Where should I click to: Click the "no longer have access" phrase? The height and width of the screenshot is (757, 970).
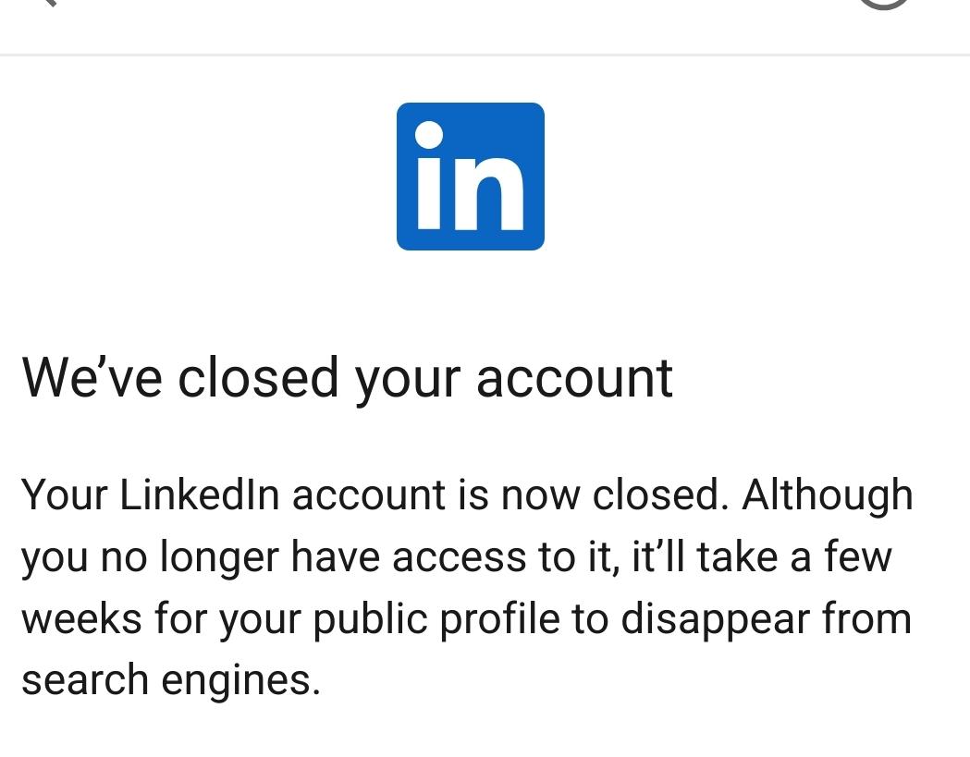[x=313, y=558]
